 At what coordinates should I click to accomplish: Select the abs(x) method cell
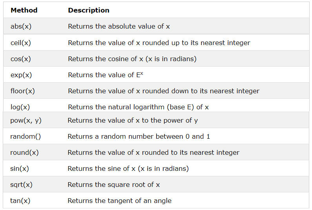click(21, 27)
